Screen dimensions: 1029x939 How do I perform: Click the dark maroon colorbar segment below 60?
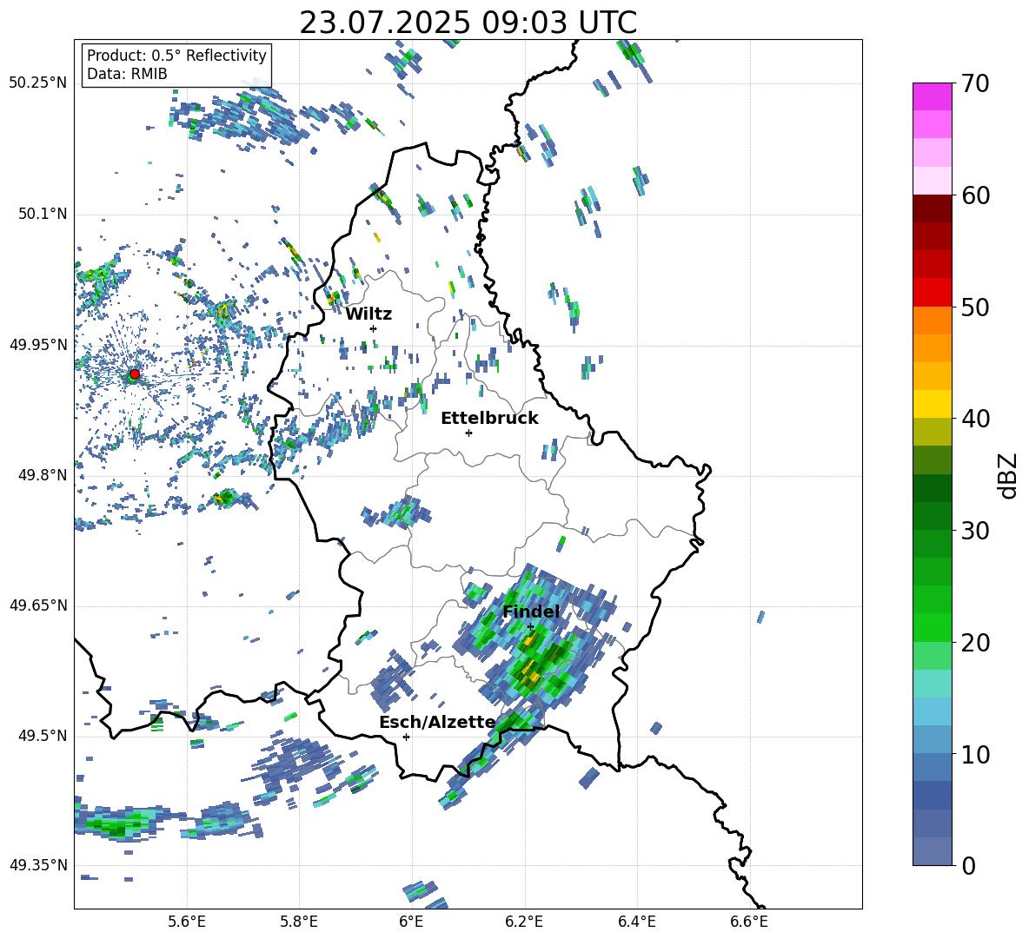(x=932, y=208)
